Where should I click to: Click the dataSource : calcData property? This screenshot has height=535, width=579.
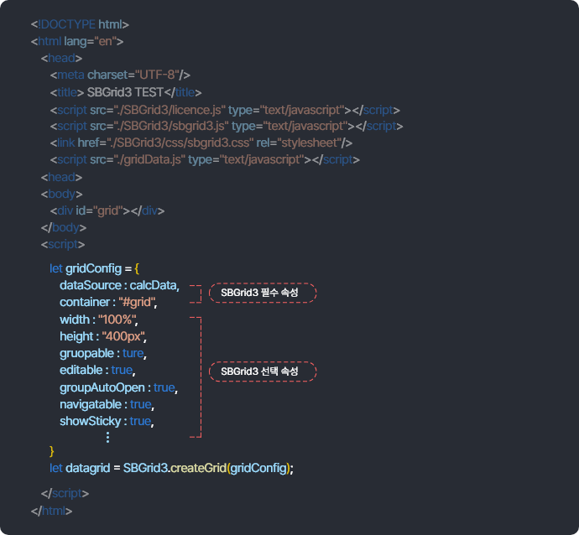pos(119,286)
